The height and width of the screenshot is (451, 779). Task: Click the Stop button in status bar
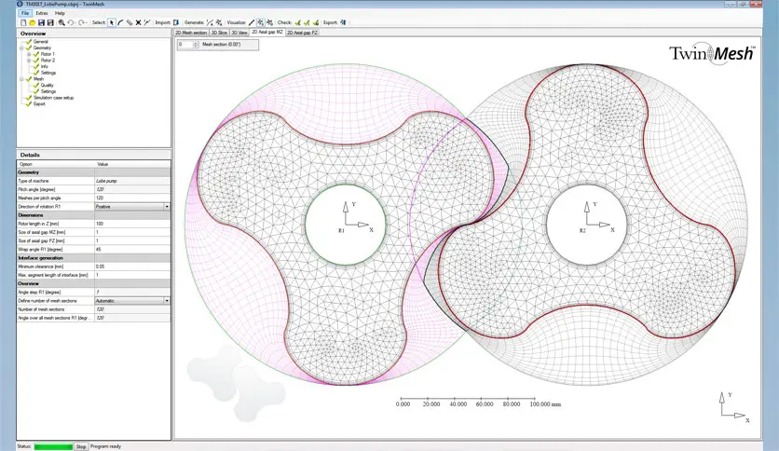click(x=81, y=446)
